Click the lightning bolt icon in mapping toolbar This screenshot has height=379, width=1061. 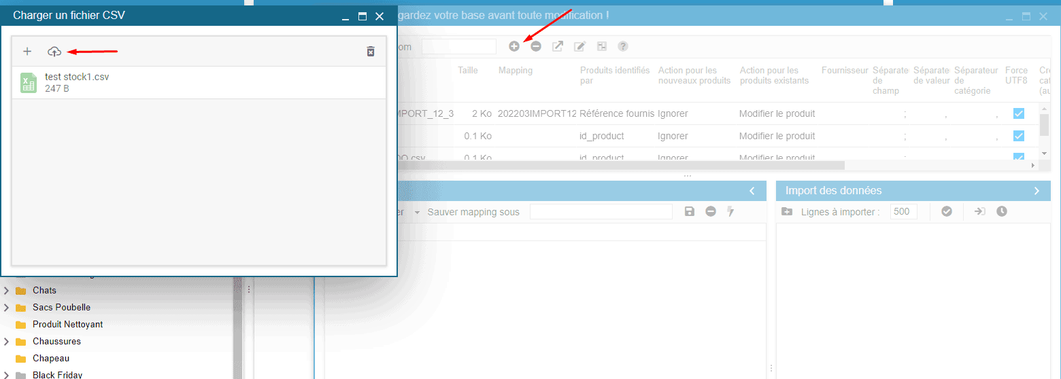[731, 212]
